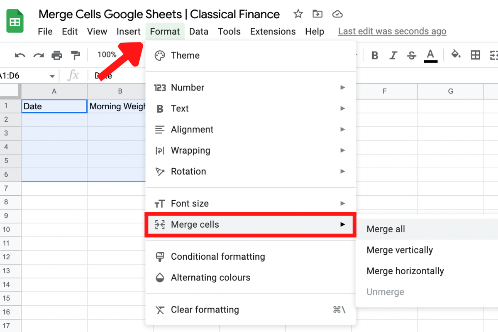Open the Text colour swatch
This screenshot has height=332, width=498.
(431, 54)
